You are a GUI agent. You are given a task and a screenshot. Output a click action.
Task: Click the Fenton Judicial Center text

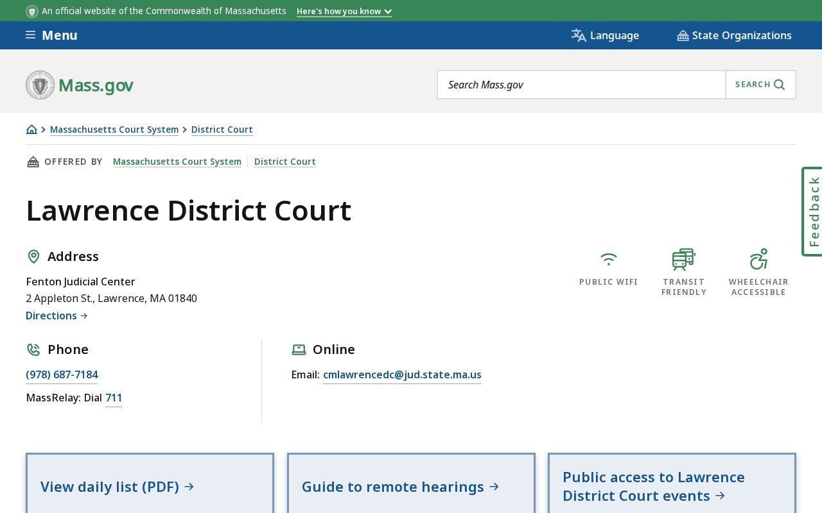80,282
